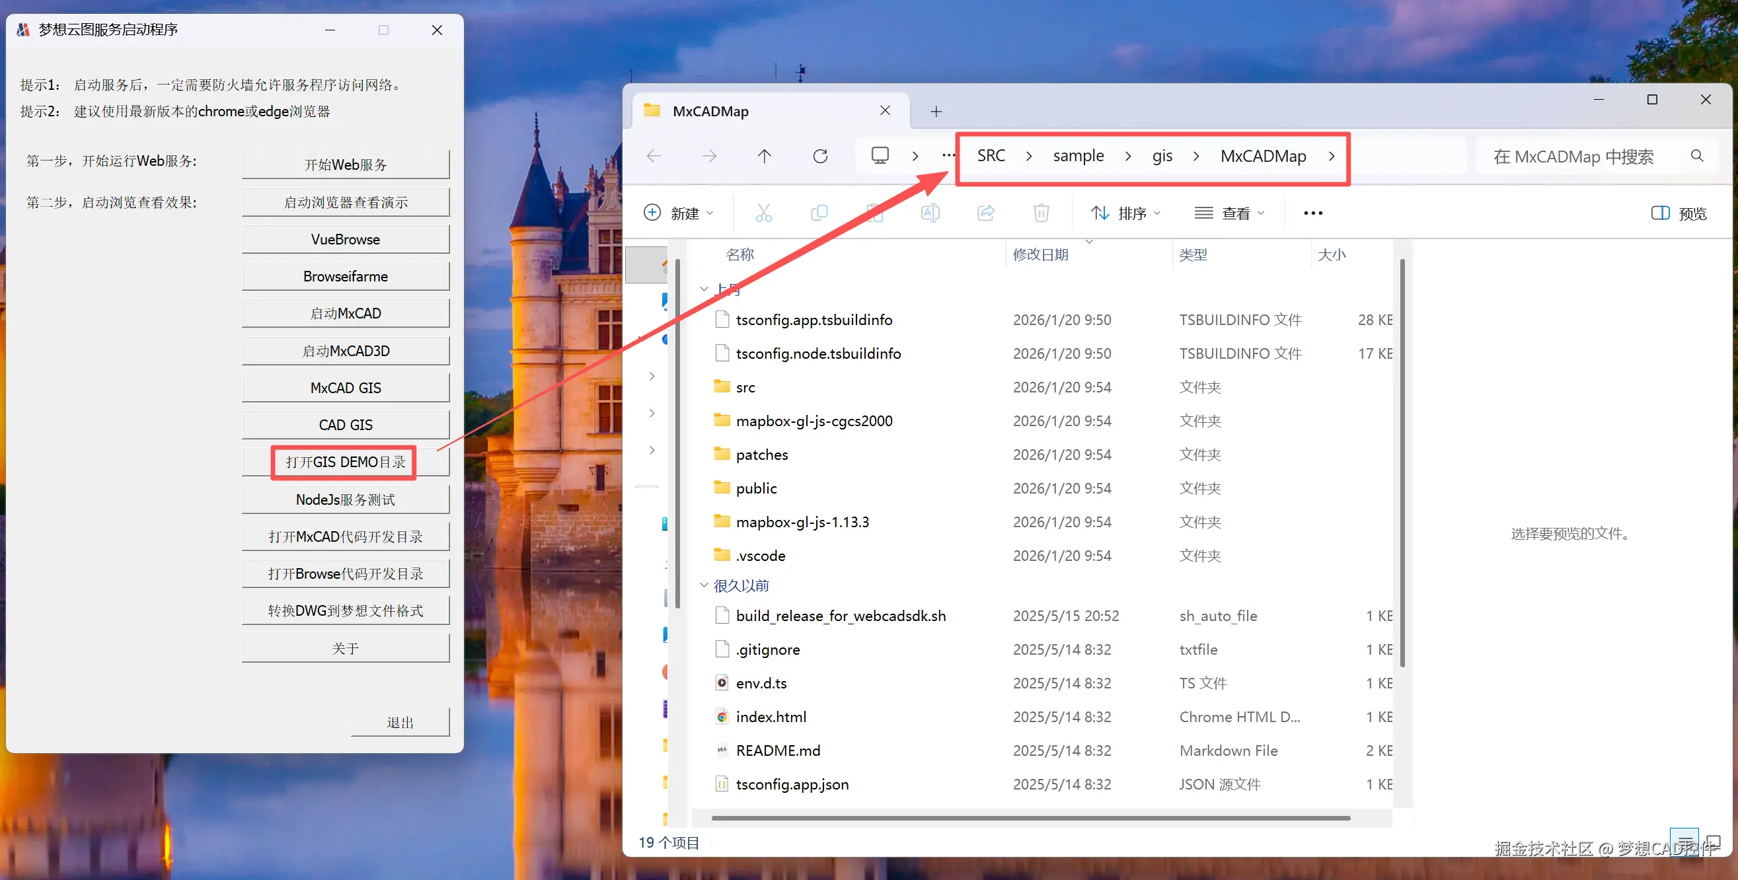Image resolution: width=1738 pixels, height=880 pixels.
Task: Click the Rename icon in toolbar
Action: [x=930, y=213]
